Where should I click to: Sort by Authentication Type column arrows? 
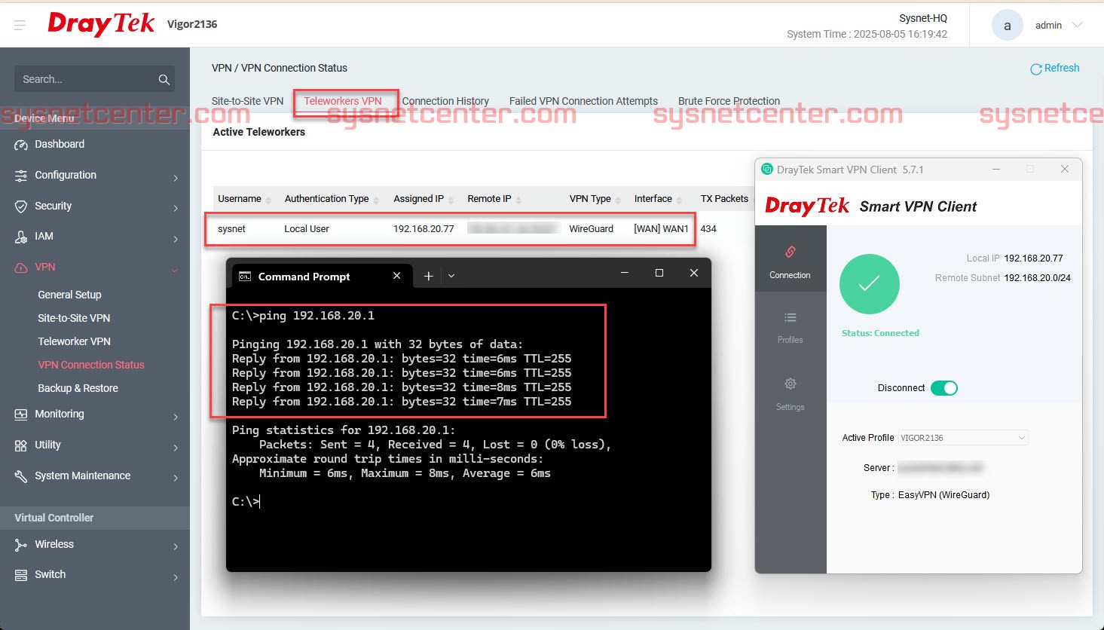coord(376,200)
